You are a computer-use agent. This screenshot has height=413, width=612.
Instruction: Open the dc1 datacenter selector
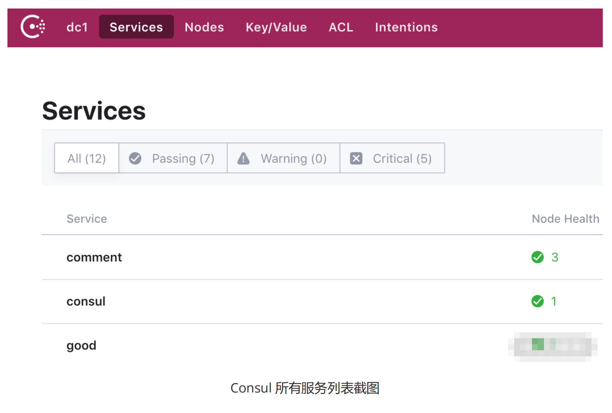tap(77, 27)
